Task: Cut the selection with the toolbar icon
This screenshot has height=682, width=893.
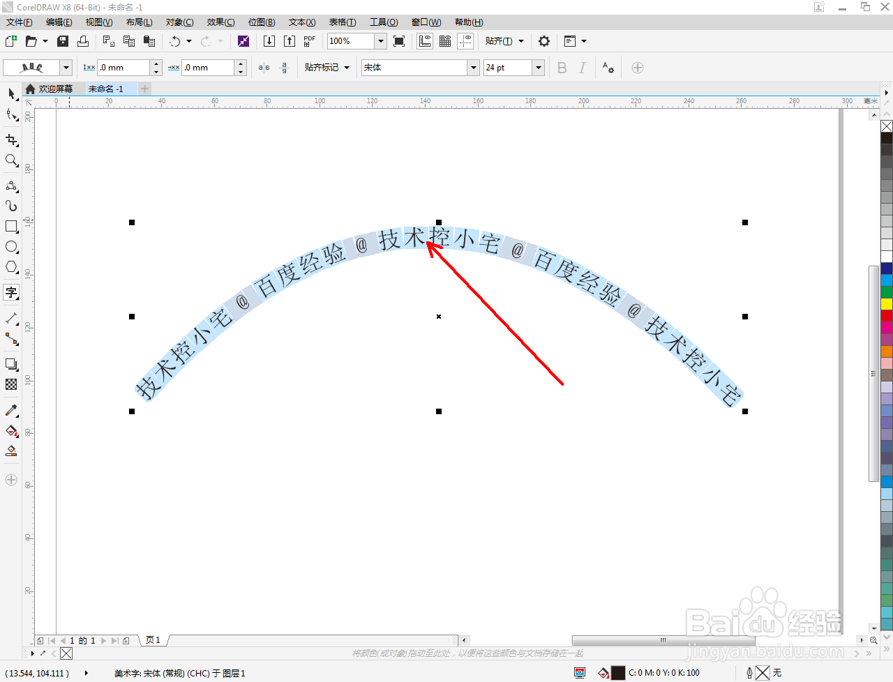Action: click(109, 41)
